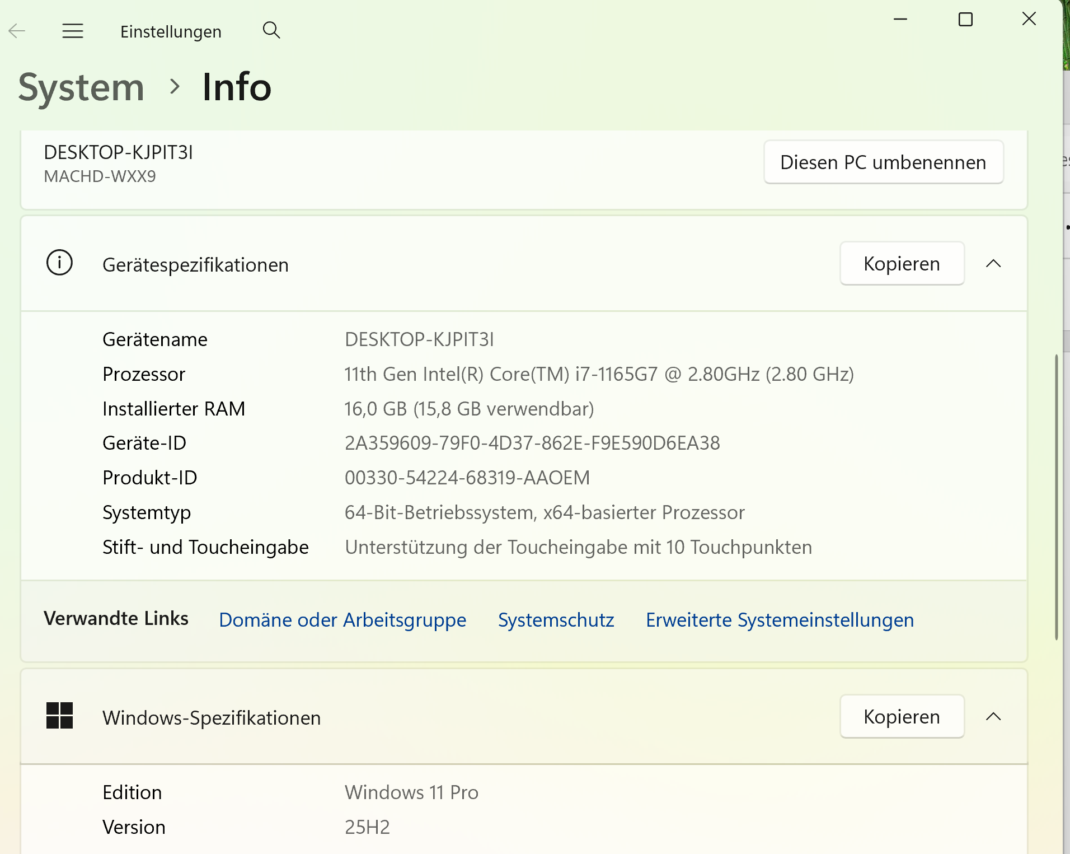Viewport: 1070px width, 854px height.
Task: Copy the Windows-Spezifikationen details
Action: click(x=902, y=716)
